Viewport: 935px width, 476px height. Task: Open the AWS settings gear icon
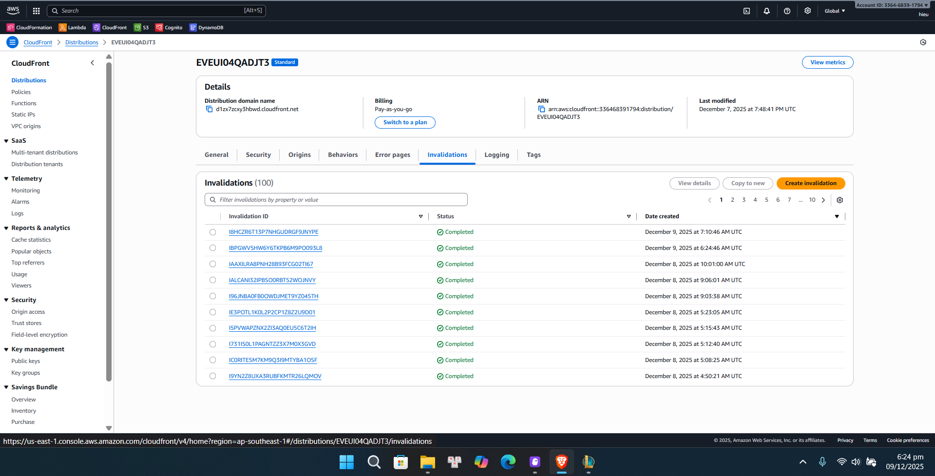807,10
